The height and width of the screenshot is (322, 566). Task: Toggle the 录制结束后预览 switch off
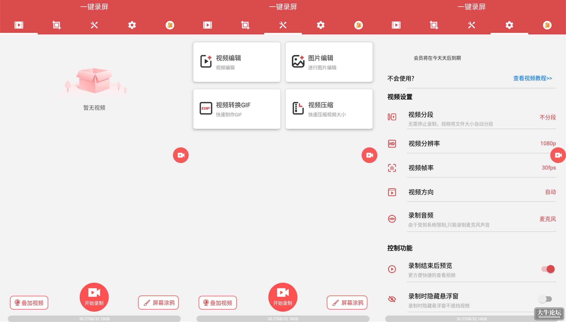click(x=548, y=269)
